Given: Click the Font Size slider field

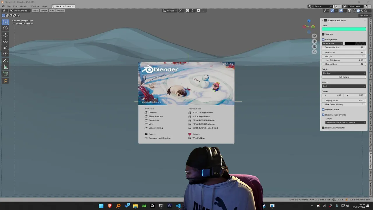Looking at the screenshot, I should (x=344, y=52).
